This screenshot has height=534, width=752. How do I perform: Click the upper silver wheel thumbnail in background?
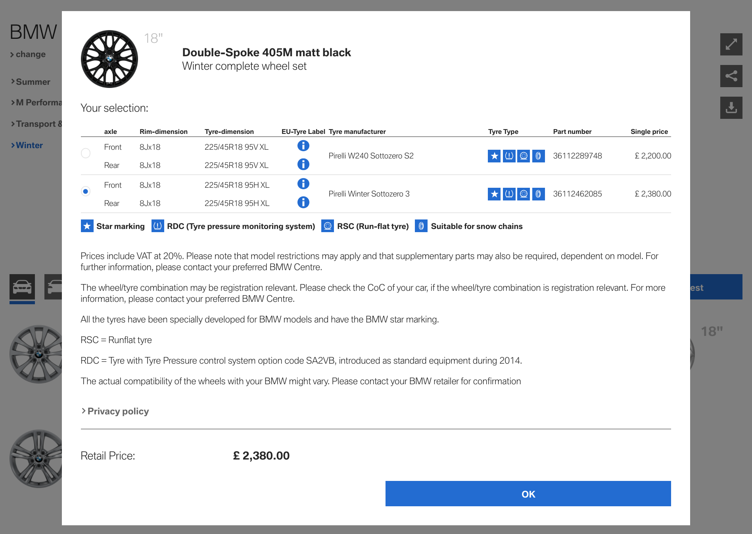pyautogui.click(x=36, y=354)
